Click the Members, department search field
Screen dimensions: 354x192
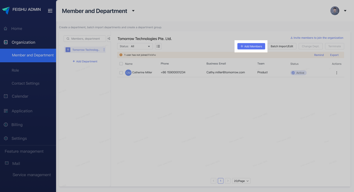click(x=84, y=38)
